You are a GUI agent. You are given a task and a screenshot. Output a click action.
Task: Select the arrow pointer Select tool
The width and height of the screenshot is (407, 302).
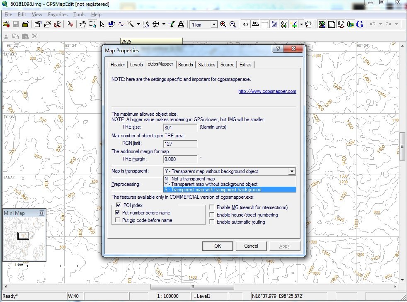click(102, 24)
